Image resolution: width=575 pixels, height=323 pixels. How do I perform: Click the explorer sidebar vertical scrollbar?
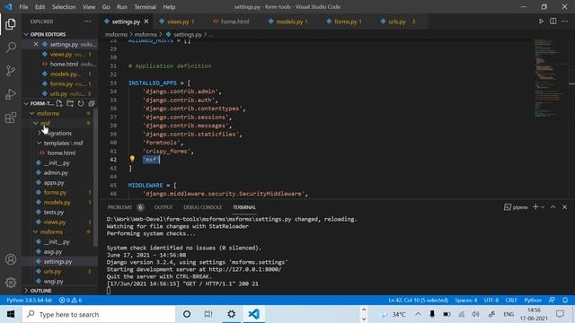tap(96, 178)
